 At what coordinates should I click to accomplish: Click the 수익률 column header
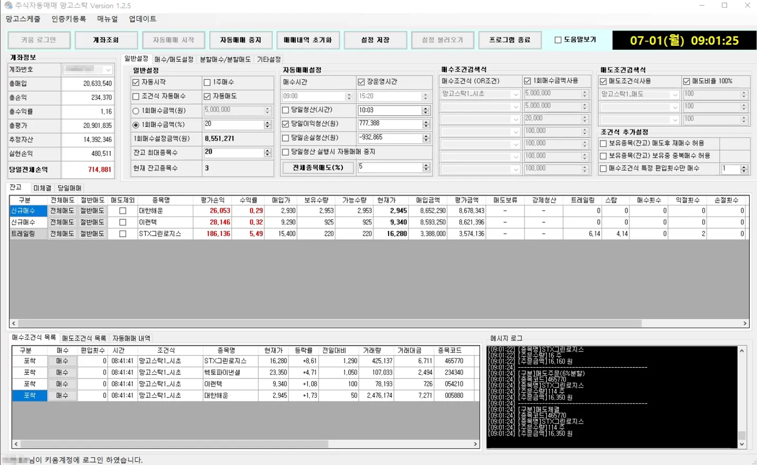click(248, 200)
